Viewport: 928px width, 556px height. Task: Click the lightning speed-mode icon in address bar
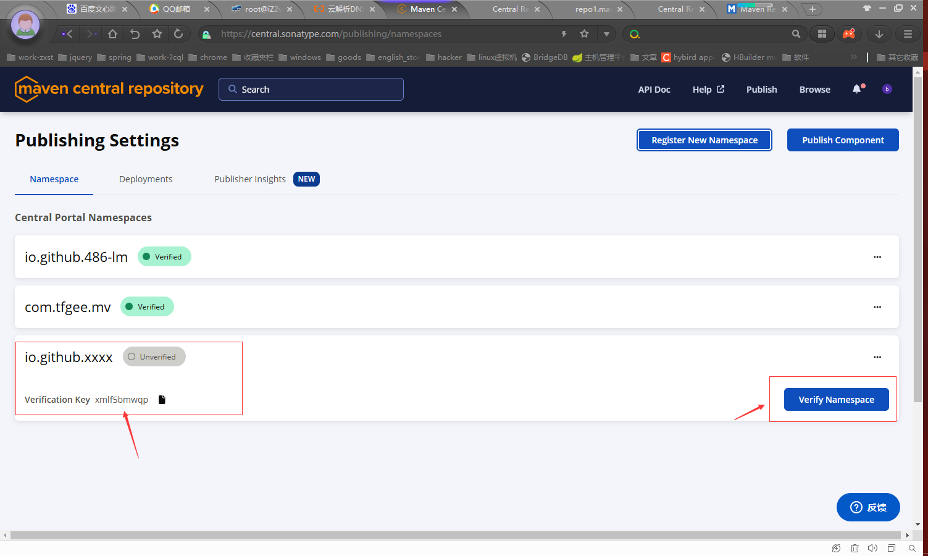(564, 34)
